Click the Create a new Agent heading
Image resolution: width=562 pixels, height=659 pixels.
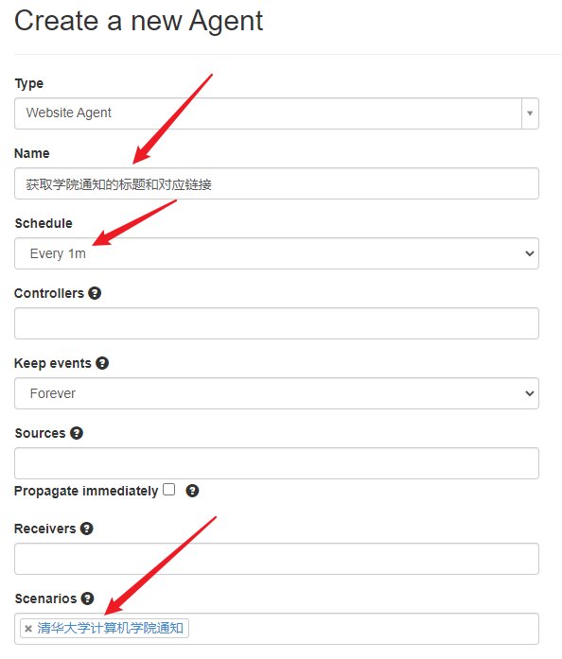tap(139, 21)
